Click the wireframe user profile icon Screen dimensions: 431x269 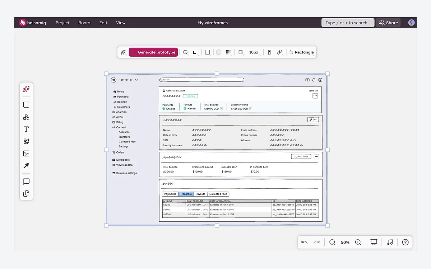click(x=320, y=80)
